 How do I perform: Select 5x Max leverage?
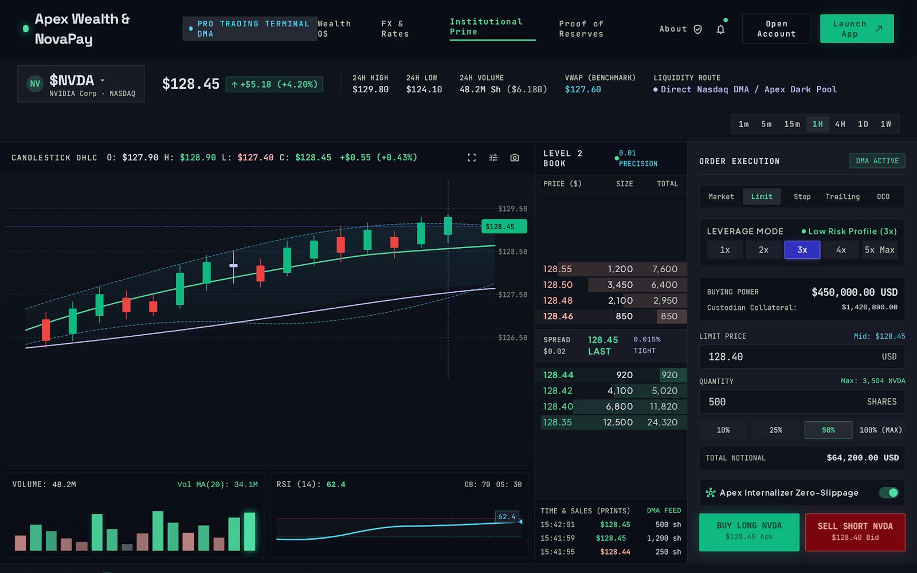[880, 250]
